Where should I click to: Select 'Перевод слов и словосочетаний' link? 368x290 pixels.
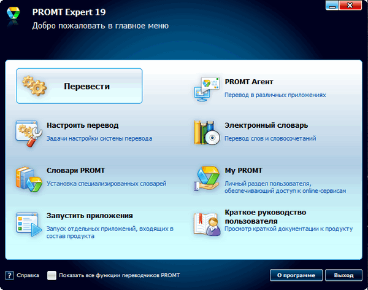(x=270, y=138)
